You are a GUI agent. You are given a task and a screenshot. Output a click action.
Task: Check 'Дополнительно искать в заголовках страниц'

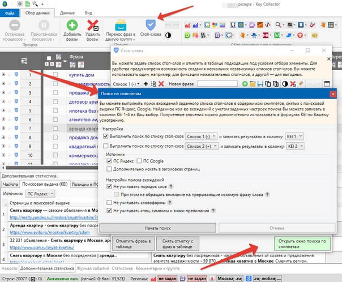[109, 169]
